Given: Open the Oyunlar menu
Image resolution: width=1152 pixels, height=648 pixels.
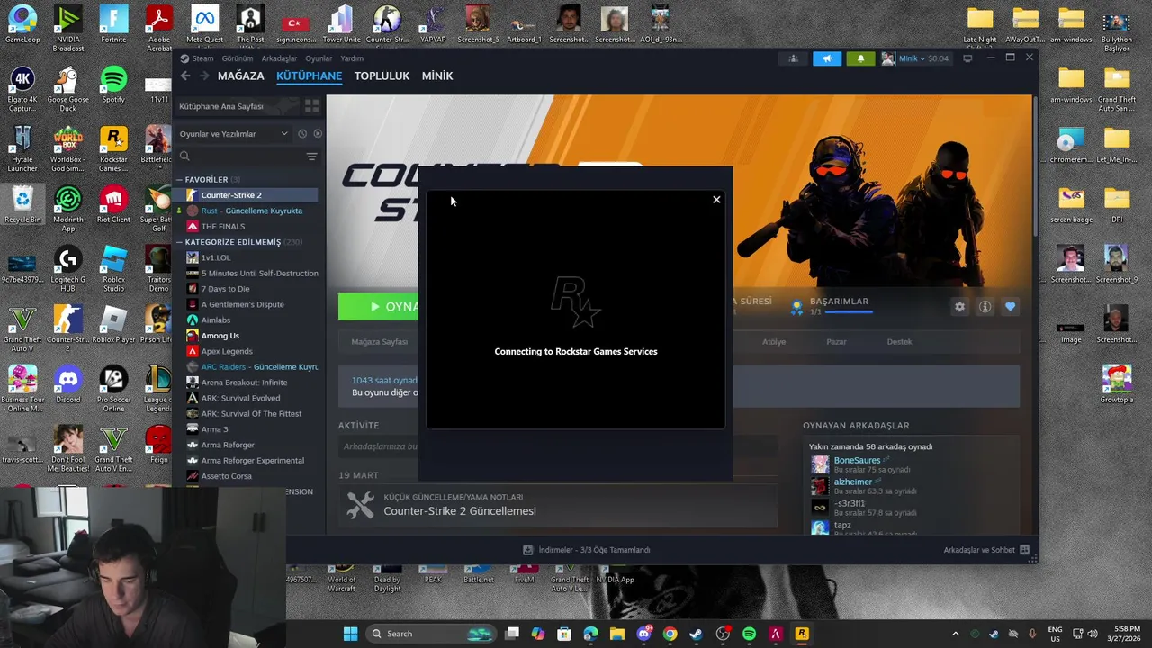Looking at the screenshot, I should [x=319, y=58].
